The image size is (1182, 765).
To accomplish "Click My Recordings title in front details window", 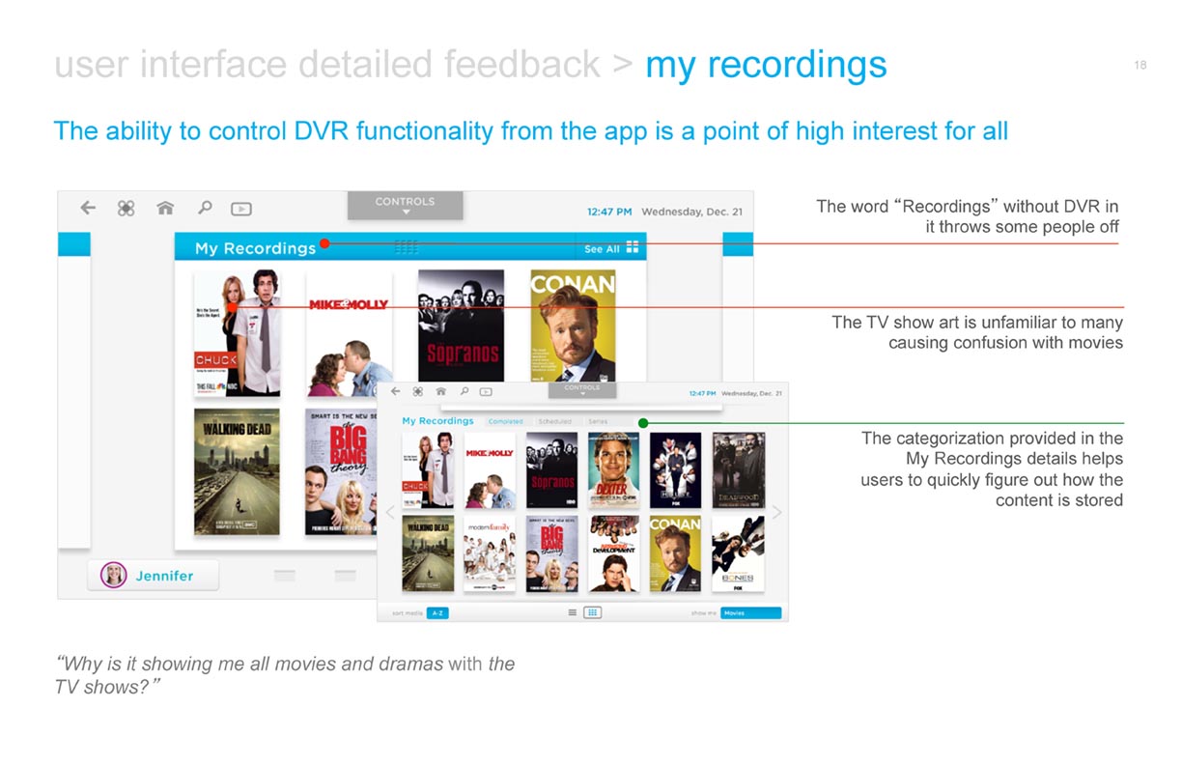I will (x=437, y=421).
